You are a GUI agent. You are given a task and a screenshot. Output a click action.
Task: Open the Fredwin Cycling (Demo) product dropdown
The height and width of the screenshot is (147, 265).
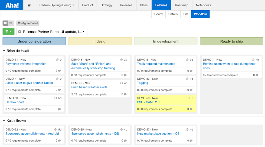pyautogui.click(x=56, y=5)
